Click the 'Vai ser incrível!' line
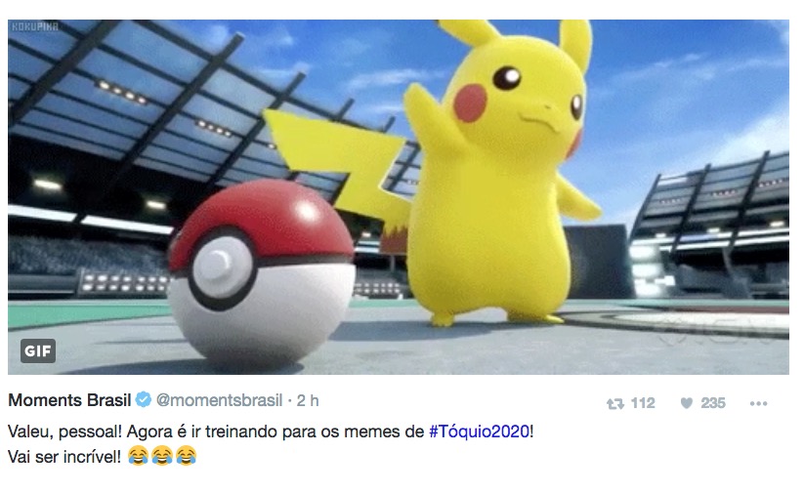 (64, 456)
